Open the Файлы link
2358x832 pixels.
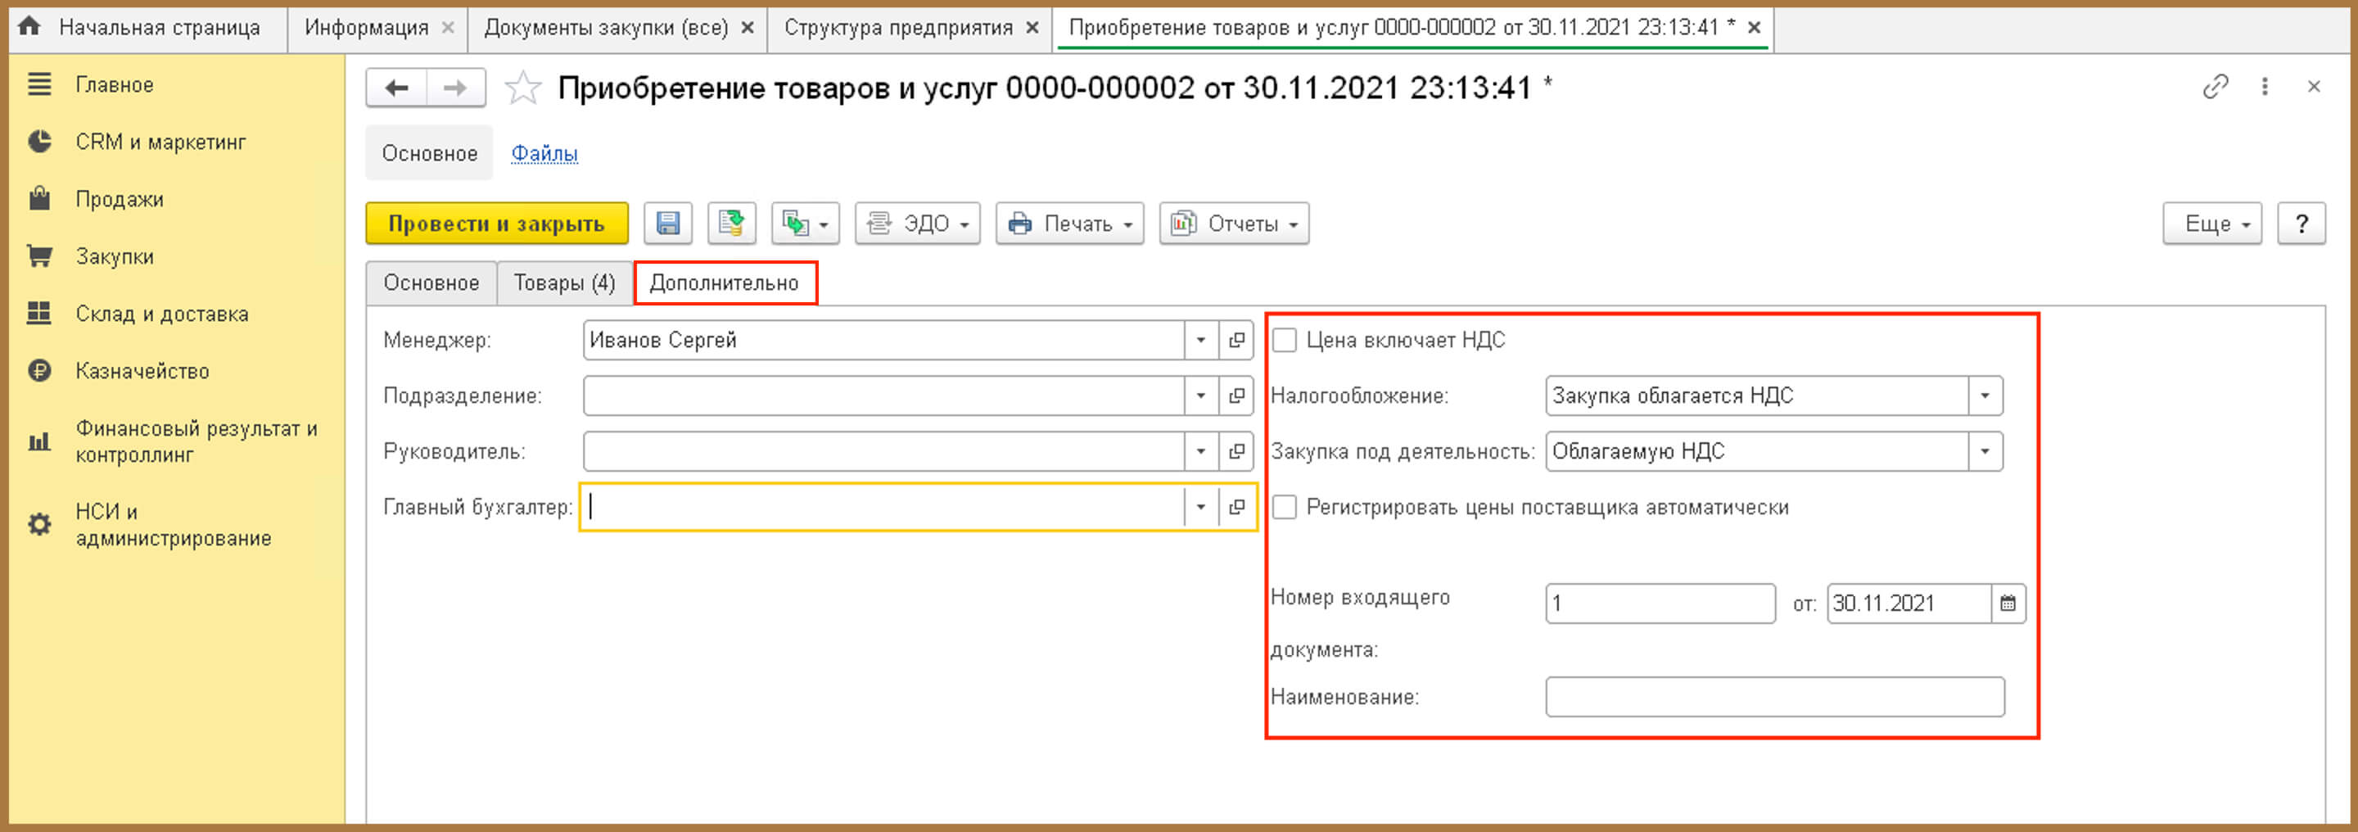coord(544,153)
